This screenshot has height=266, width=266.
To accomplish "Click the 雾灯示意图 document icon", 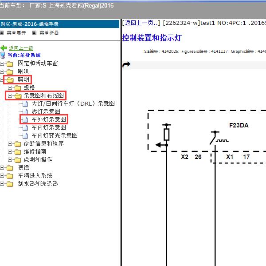I will click(x=26, y=111).
